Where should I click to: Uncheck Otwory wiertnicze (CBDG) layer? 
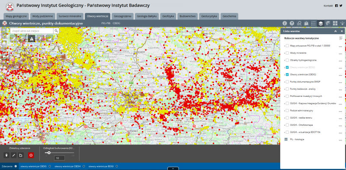287,75
